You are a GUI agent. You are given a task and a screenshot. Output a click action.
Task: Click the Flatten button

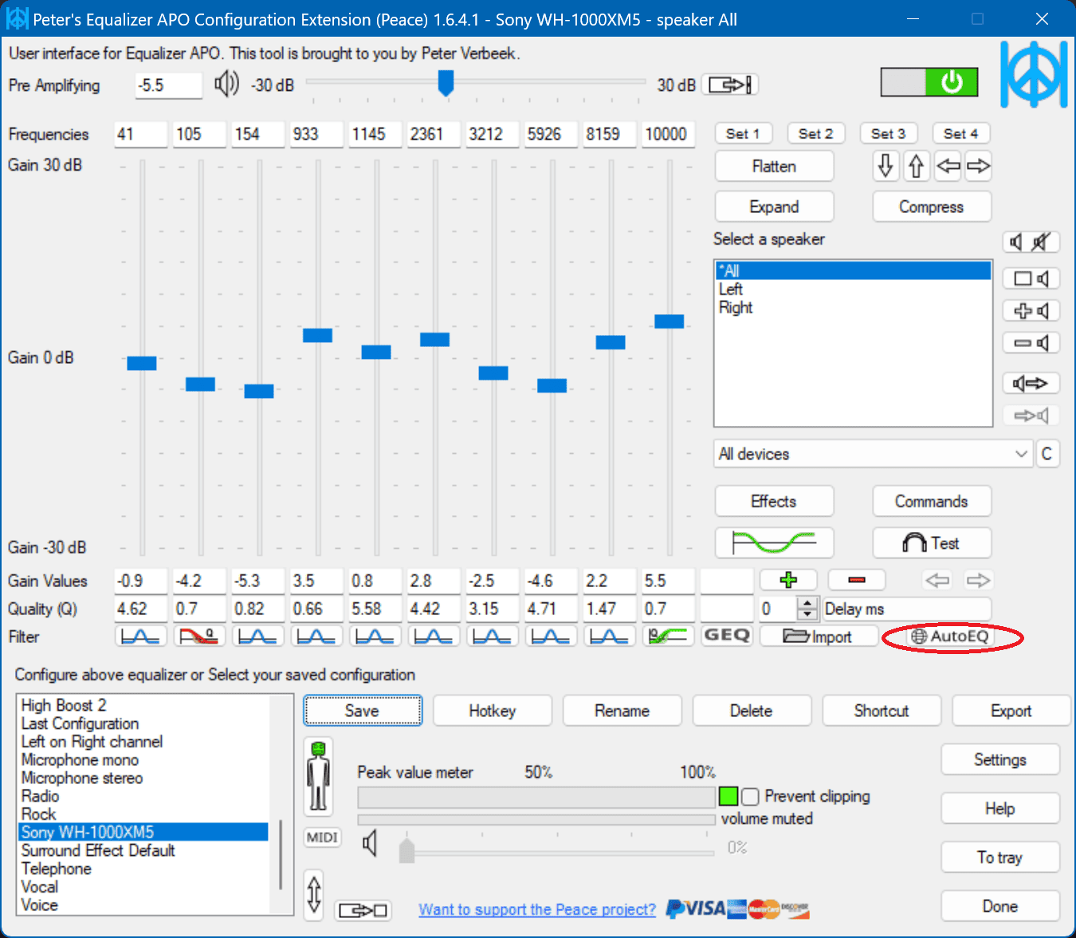pos(773,166)
